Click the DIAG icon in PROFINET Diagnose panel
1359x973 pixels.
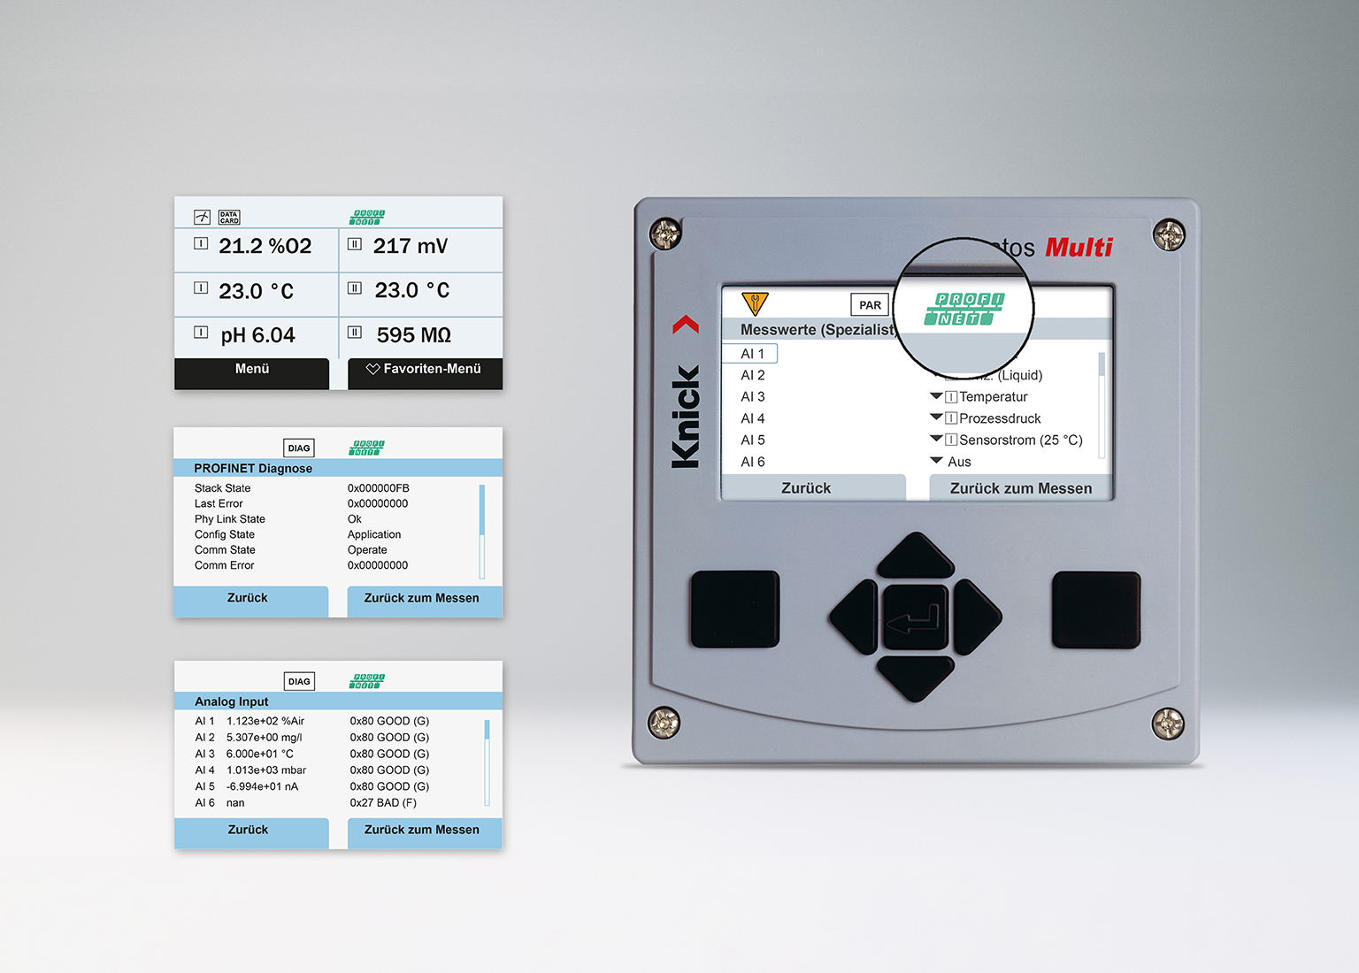[x=299, y=448]
